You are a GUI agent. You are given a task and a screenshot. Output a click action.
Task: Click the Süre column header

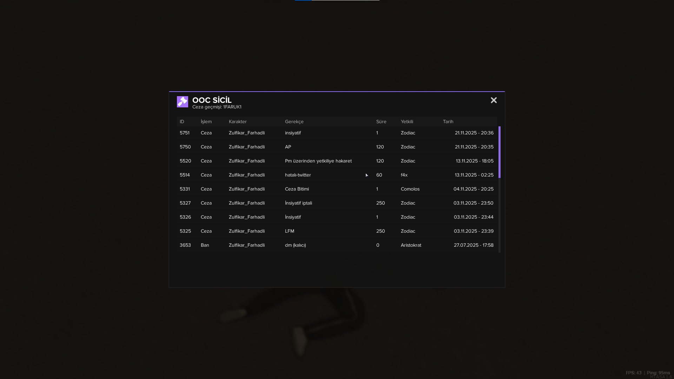381,122
